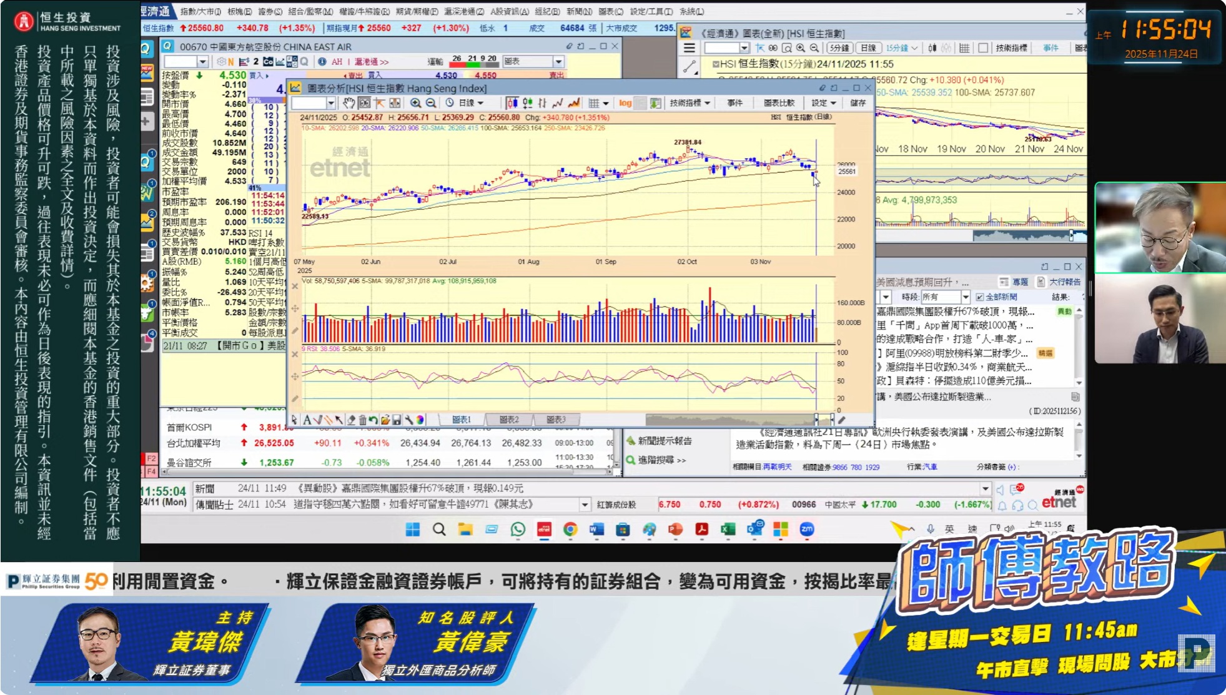Screen dimensions: 1226x695
Task: Open the 新聞(N) menu
Action: [x=578, y=11]
